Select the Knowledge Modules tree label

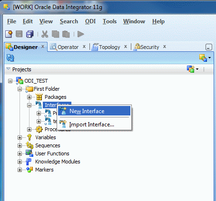click(58, 162)
